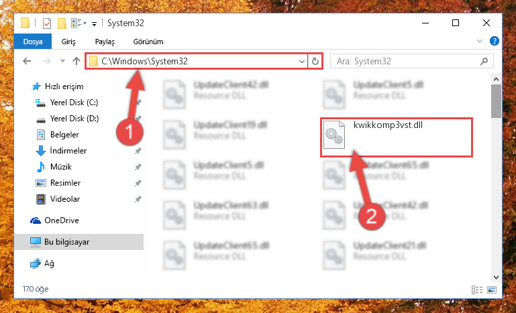This screenshot has height=313, width=516.
Task: Open the Paylaş tab
Action: [105, 42]
